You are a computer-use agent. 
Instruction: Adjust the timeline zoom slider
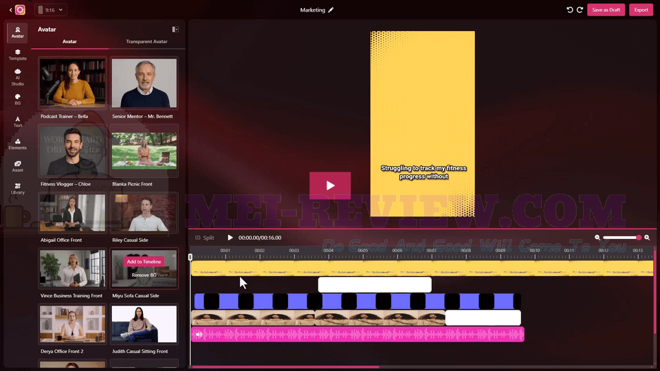621,238
